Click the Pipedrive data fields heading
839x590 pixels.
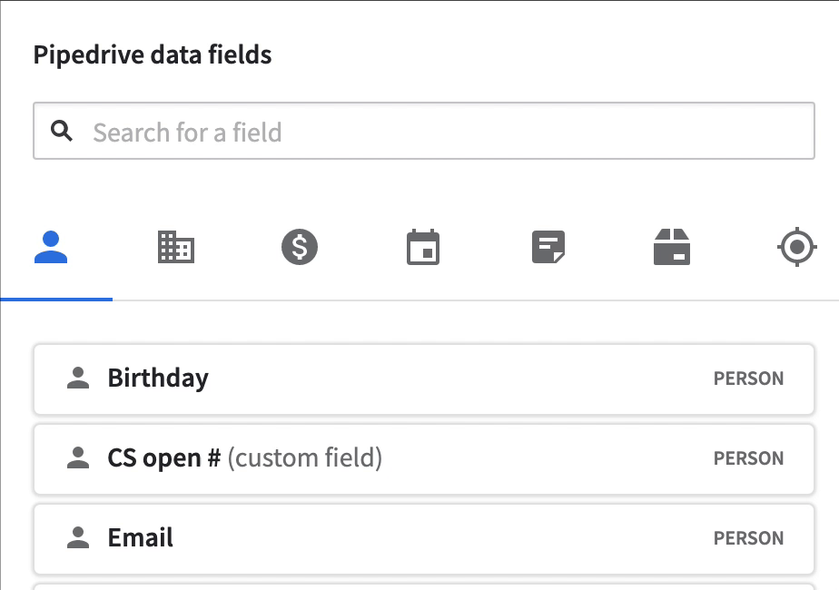(x=153, y=55)
